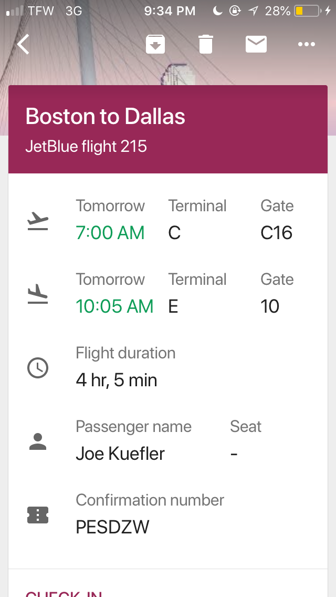
Task: Tap the battery indicator in status bar
Action: point(307,11)
